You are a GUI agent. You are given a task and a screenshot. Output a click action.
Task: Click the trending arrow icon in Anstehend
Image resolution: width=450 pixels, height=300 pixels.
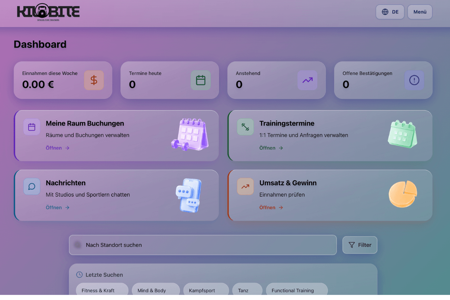pyautogui.click(x=307, y=80)
